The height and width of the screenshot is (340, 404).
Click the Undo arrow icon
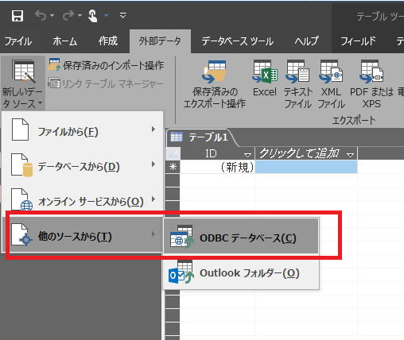tap(41, 16)
